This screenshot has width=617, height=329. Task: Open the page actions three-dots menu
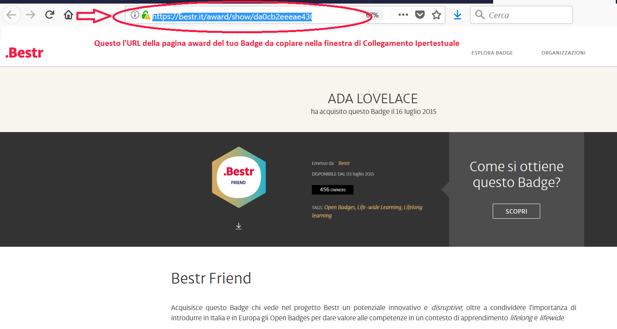403,15
